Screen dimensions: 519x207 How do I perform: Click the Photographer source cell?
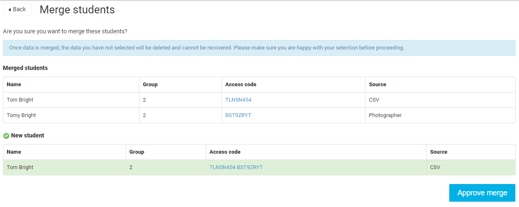tap(440, 115)
